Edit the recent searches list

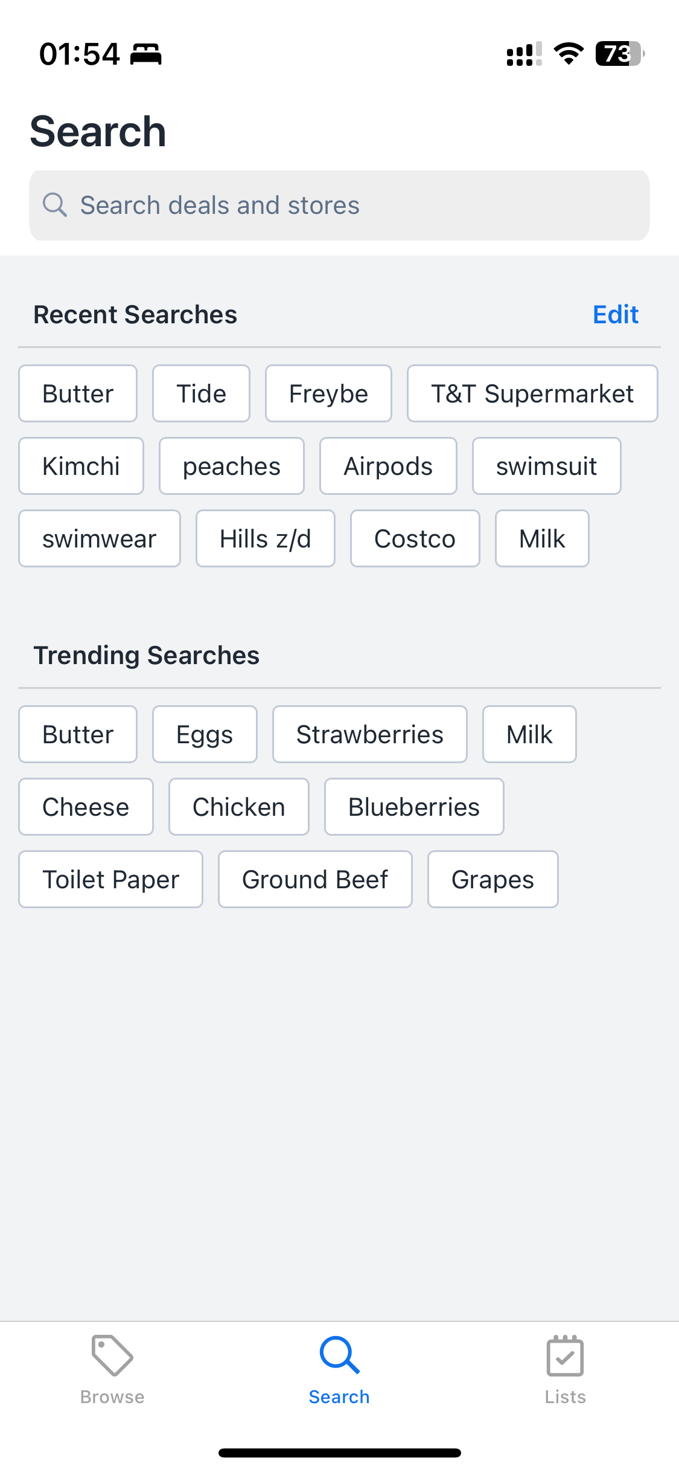pos(616,314)
